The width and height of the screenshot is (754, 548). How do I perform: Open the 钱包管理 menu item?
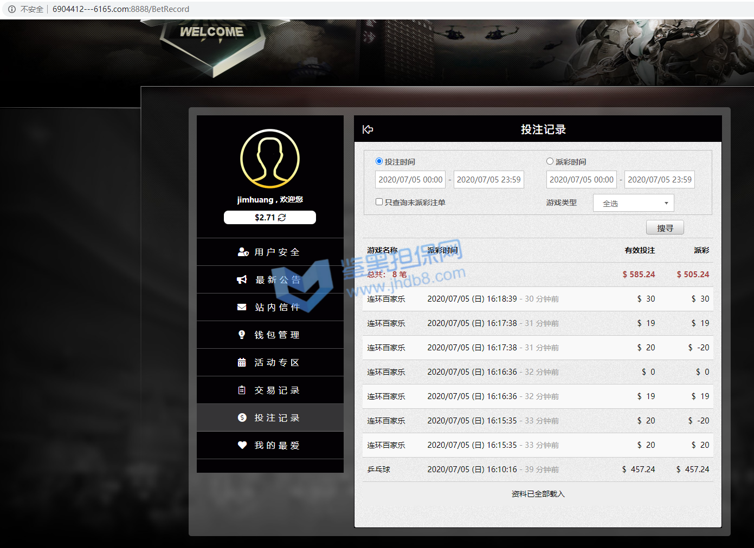(270, 335)
